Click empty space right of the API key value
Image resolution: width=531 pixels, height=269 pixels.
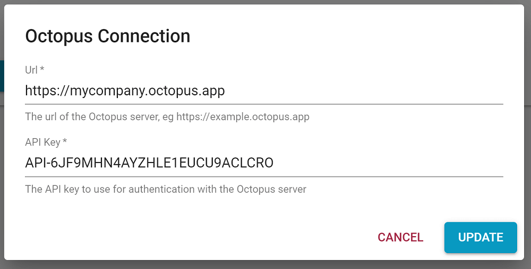(389, 163)
